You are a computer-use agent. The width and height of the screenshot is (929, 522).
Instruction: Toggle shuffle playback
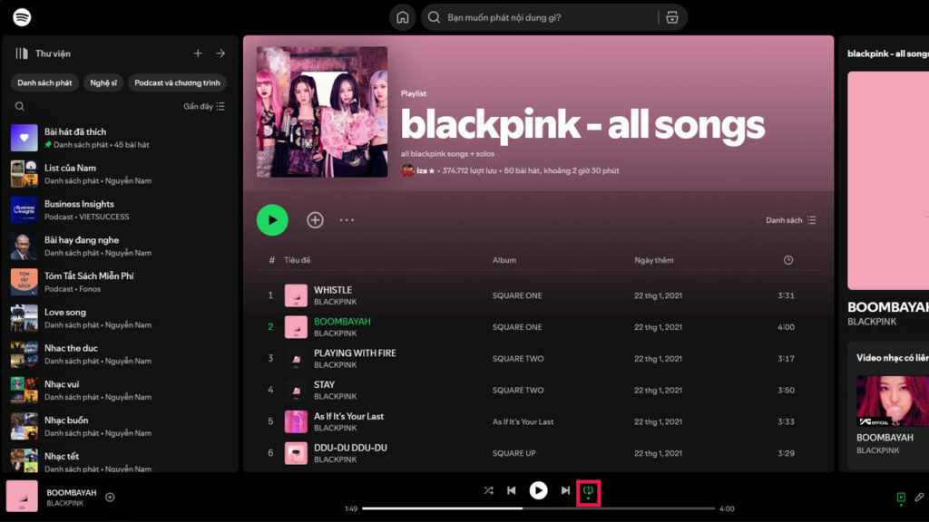click(x=488, y=490)
